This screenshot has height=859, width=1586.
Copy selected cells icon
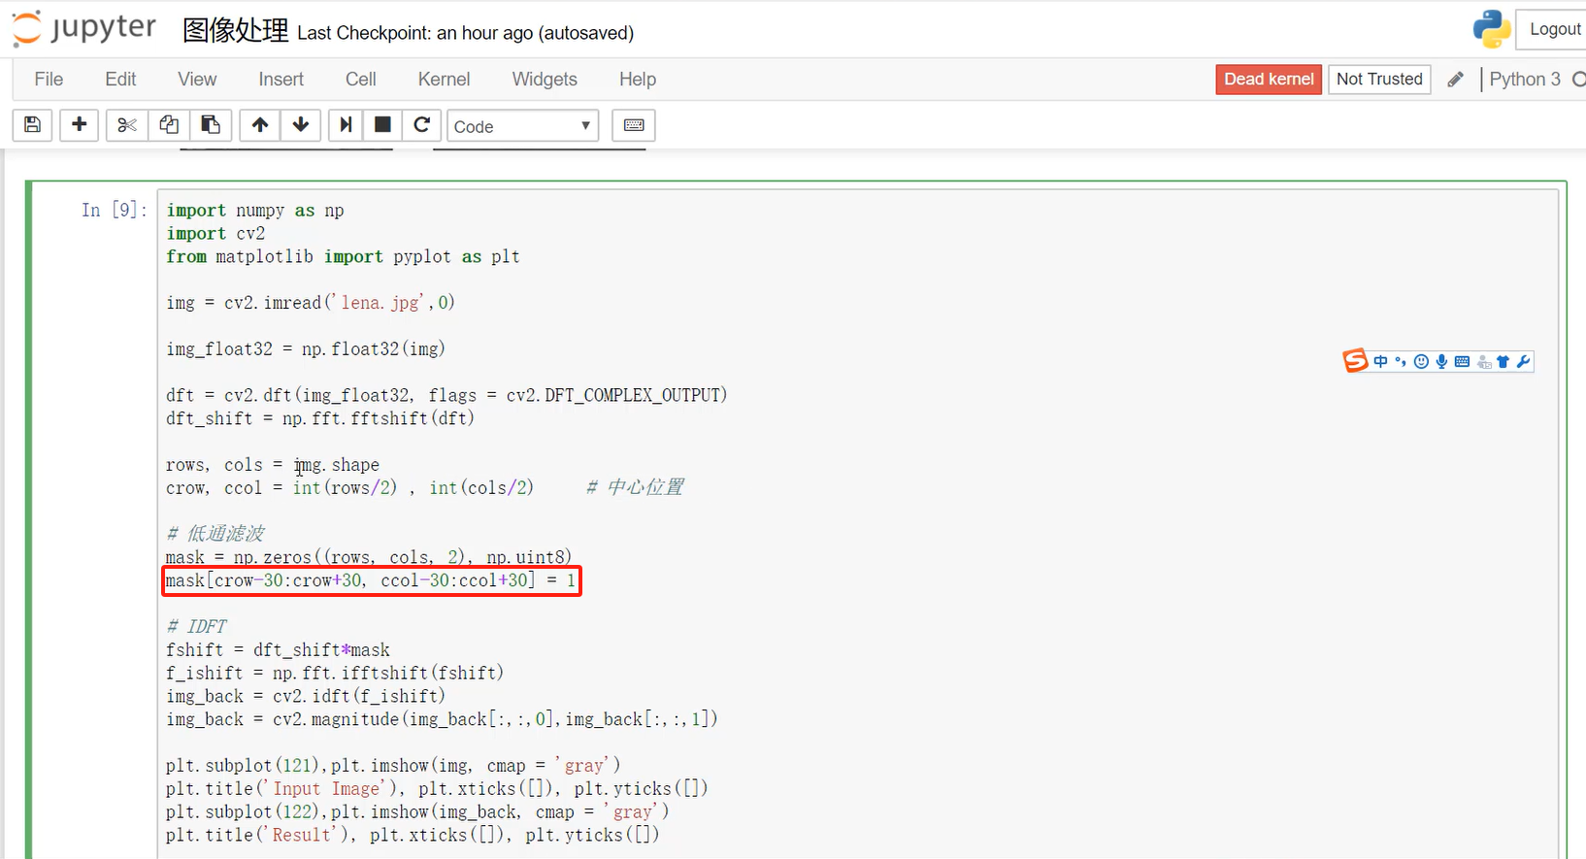tap(169, 124)
